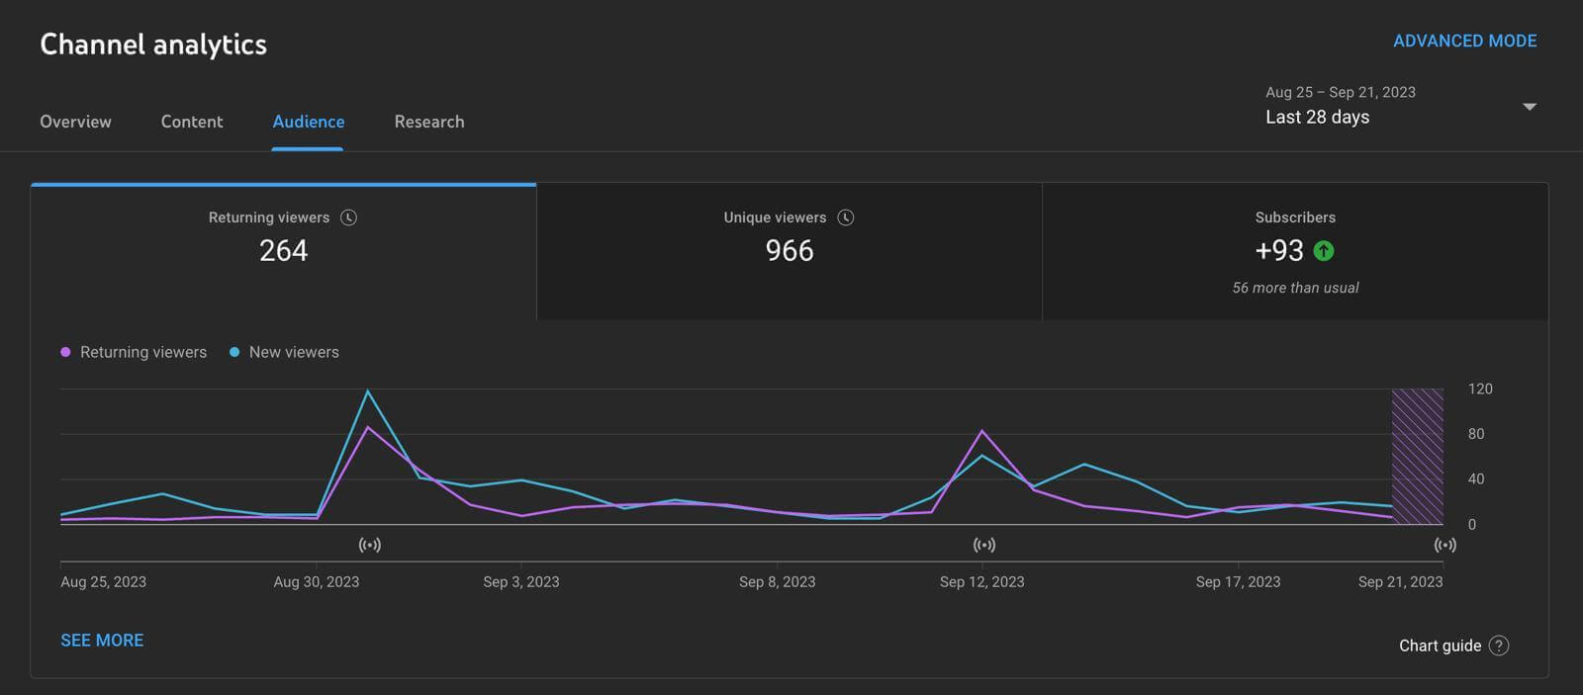Click the 120 y-axis value
This screenshot has width=1583, height=695.
[1480, 389]
